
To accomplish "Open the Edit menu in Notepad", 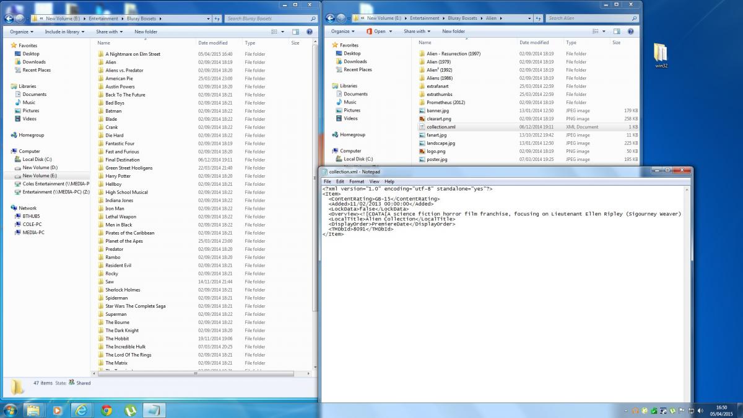I will click(x=340, y=181).
